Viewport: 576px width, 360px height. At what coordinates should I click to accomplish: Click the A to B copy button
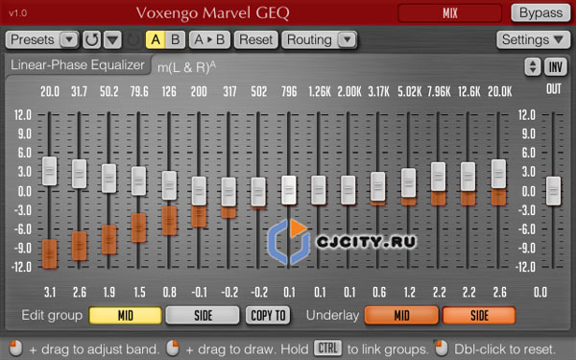pyautogui.click(x=209, y=39)
